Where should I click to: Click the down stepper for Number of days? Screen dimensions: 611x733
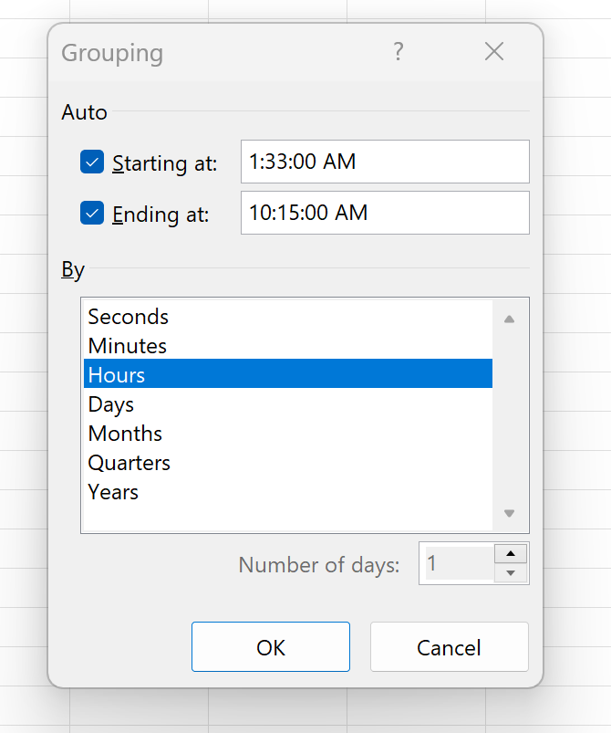point(511,572)
